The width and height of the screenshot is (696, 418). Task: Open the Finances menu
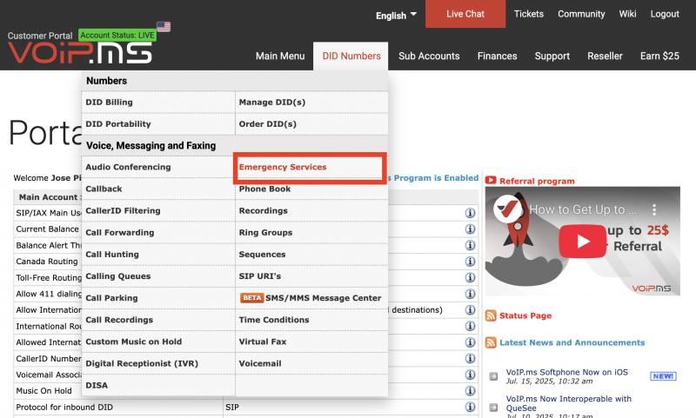[497, 56]
